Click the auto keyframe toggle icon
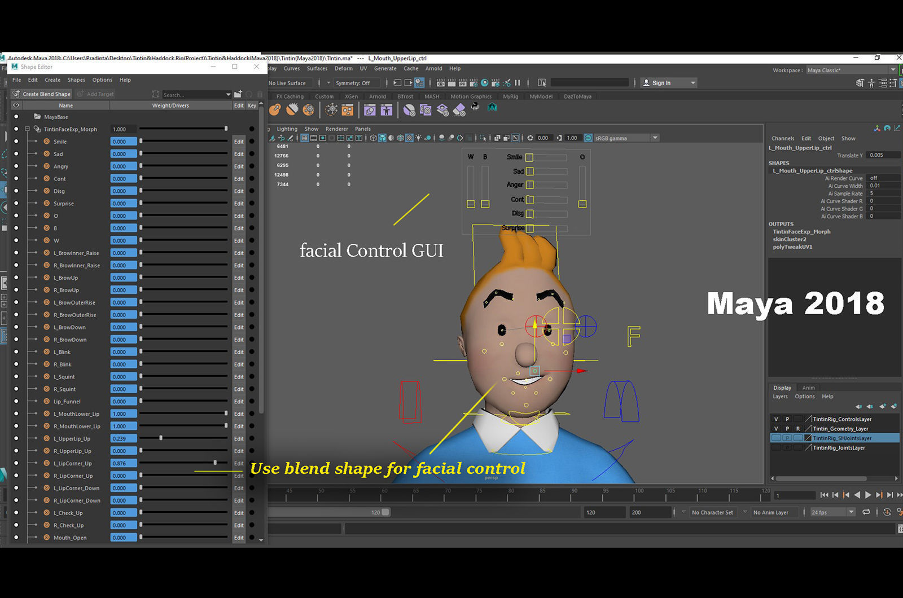This screenshot has width=903, height=598. point(887,512)
